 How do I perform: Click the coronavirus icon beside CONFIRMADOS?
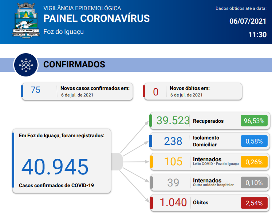pos(26,65)
